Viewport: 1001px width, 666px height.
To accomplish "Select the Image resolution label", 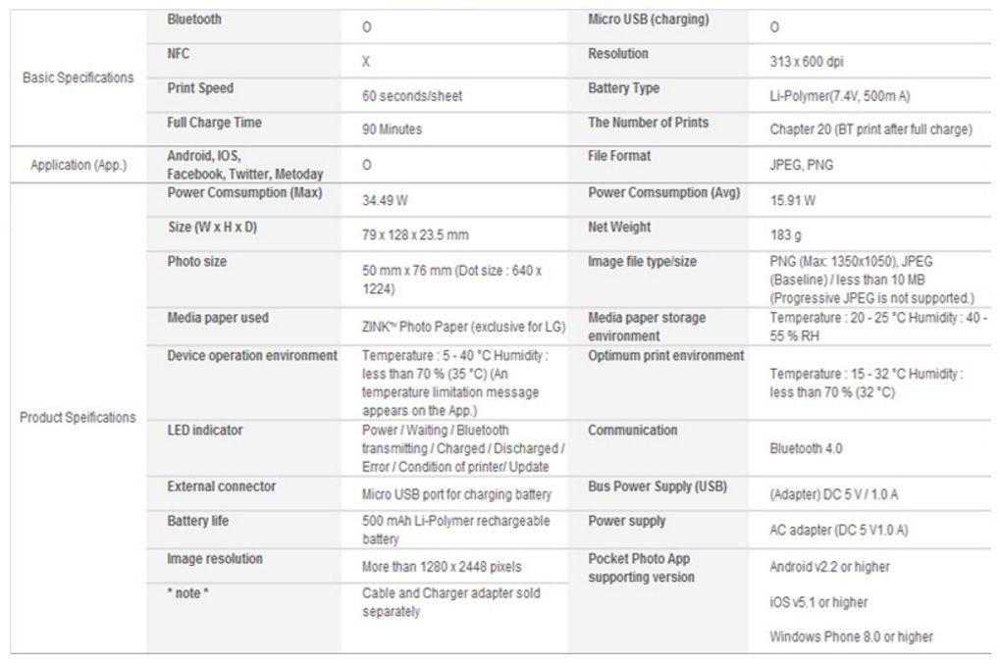I will 215,558.
